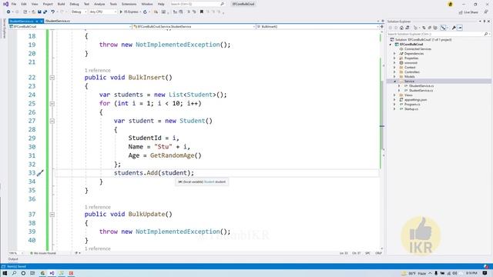This screenshot has width=493, height=277.
Task: Expand the Dependencies node
Action: point(394,54)
